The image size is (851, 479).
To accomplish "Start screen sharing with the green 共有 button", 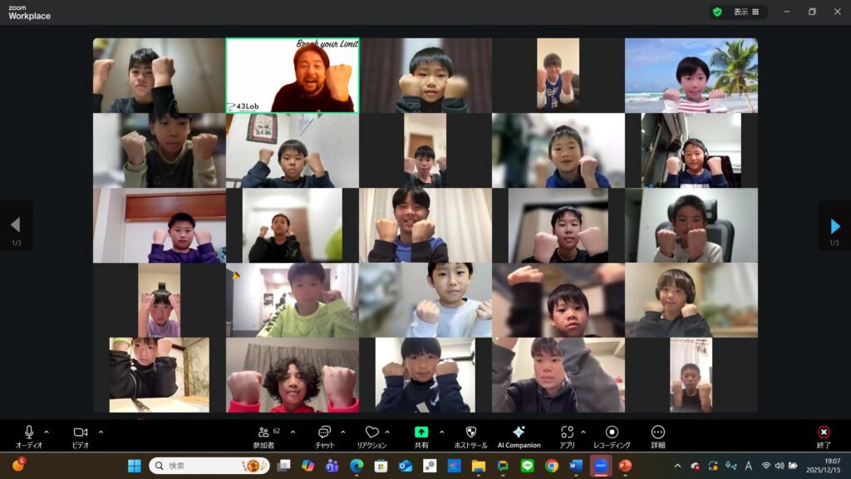I will [421, 432].
